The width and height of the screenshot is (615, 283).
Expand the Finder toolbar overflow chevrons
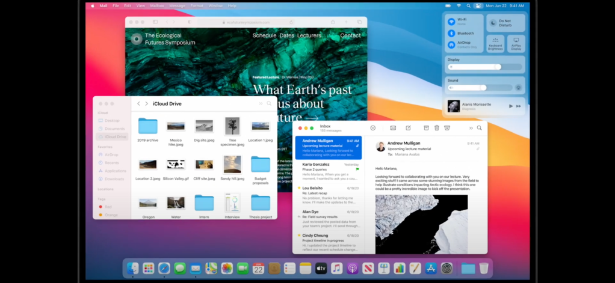point(261,104)
